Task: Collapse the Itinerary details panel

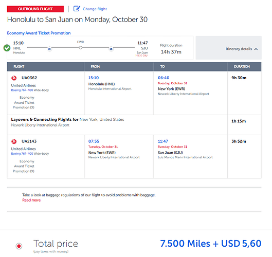Action: coord(229,48)
